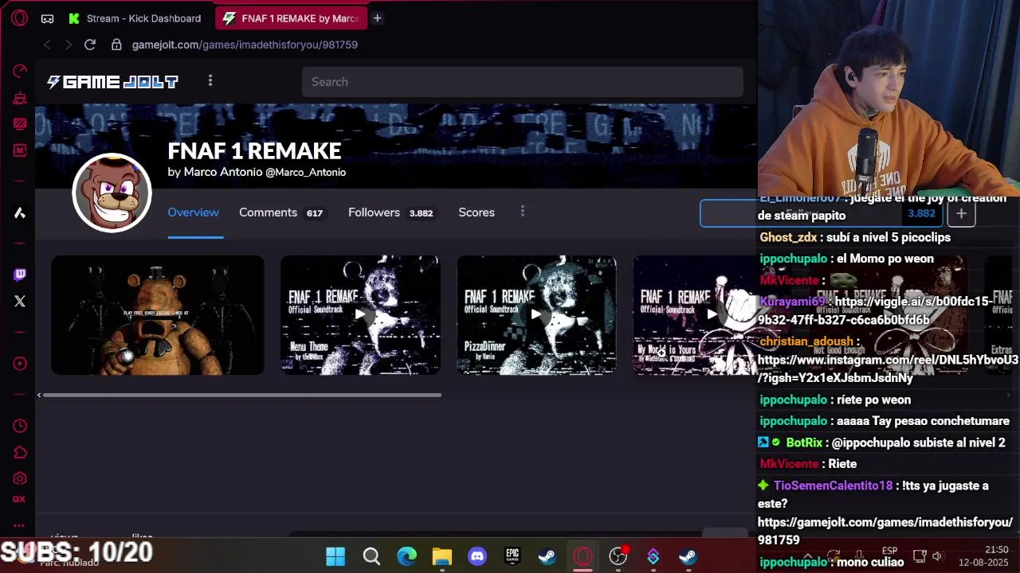The width and height of the screenshot is (1020, 573).
Task: Open the Followers tab
Action: (390, 212)
